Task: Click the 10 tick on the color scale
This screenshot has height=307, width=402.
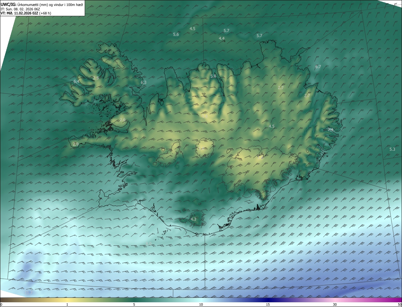Action: click(x=201, y=304)
